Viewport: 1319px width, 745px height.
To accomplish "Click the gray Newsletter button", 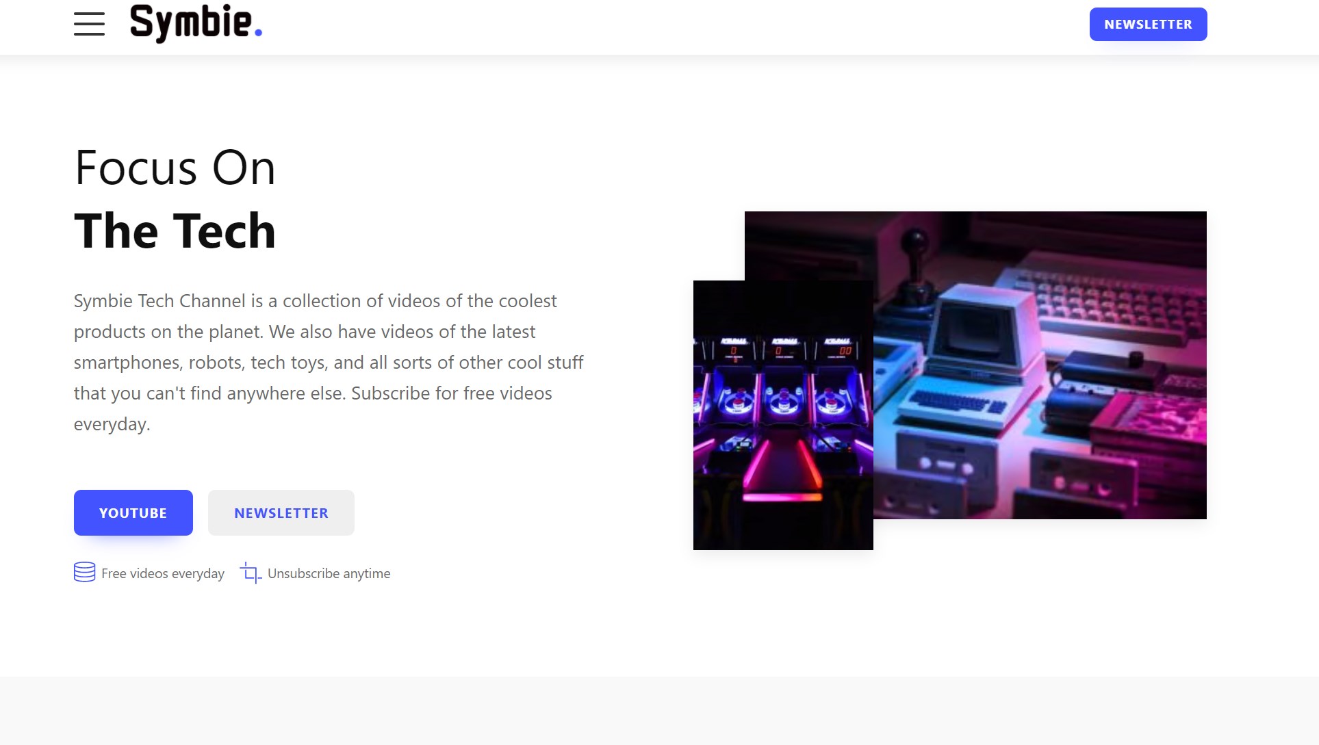I will tap(281, 512).
